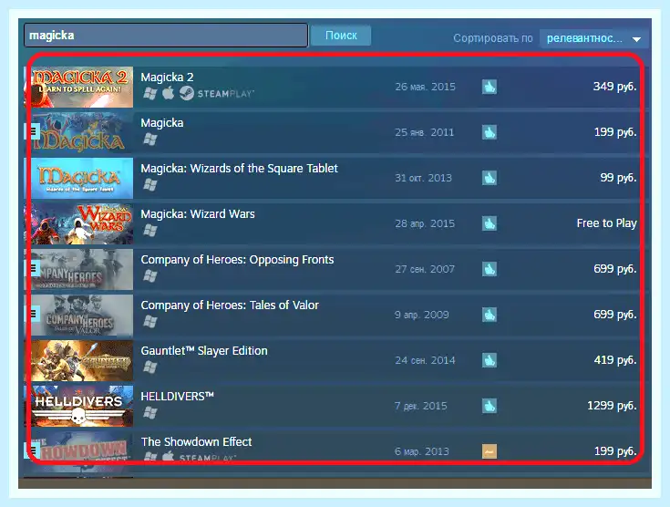Screen dimensions: 670x507
Task: Click Windows icon under Tales of Valor
Action: [x=150, y=322]
